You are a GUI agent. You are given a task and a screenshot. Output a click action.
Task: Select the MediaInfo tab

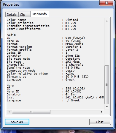tap(39, 14)
